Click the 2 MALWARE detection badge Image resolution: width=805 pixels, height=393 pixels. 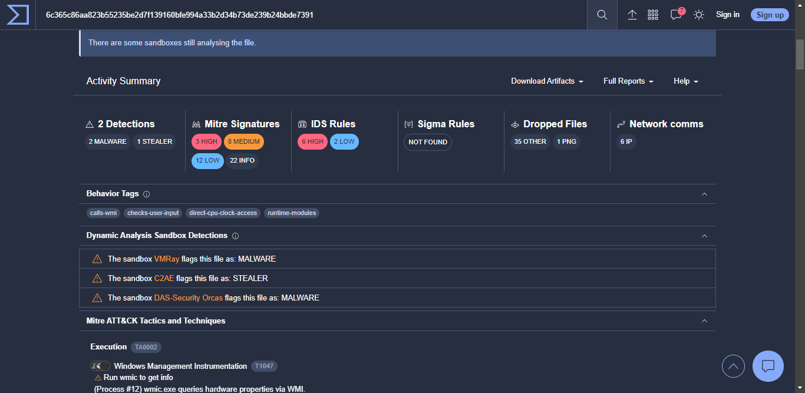pyautogui.click(x=107, y=142)
